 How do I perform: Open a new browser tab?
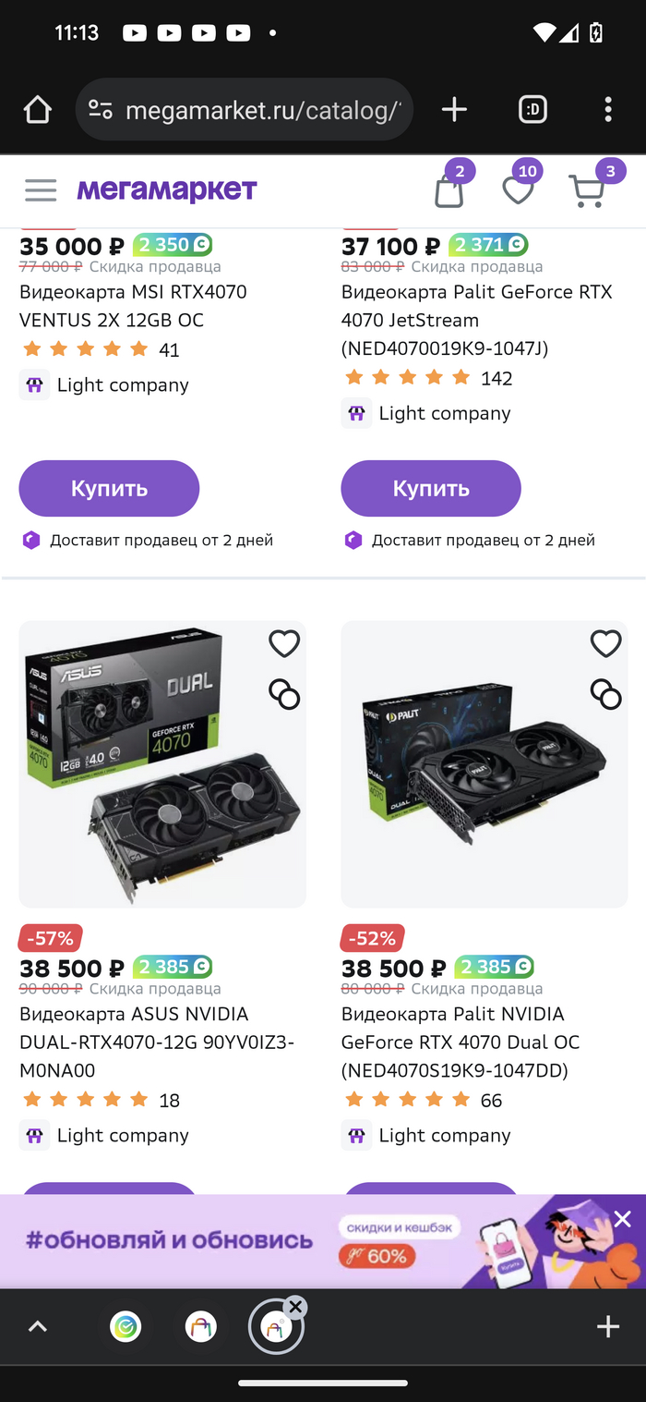pyautogui.click(x=454, y=110)
